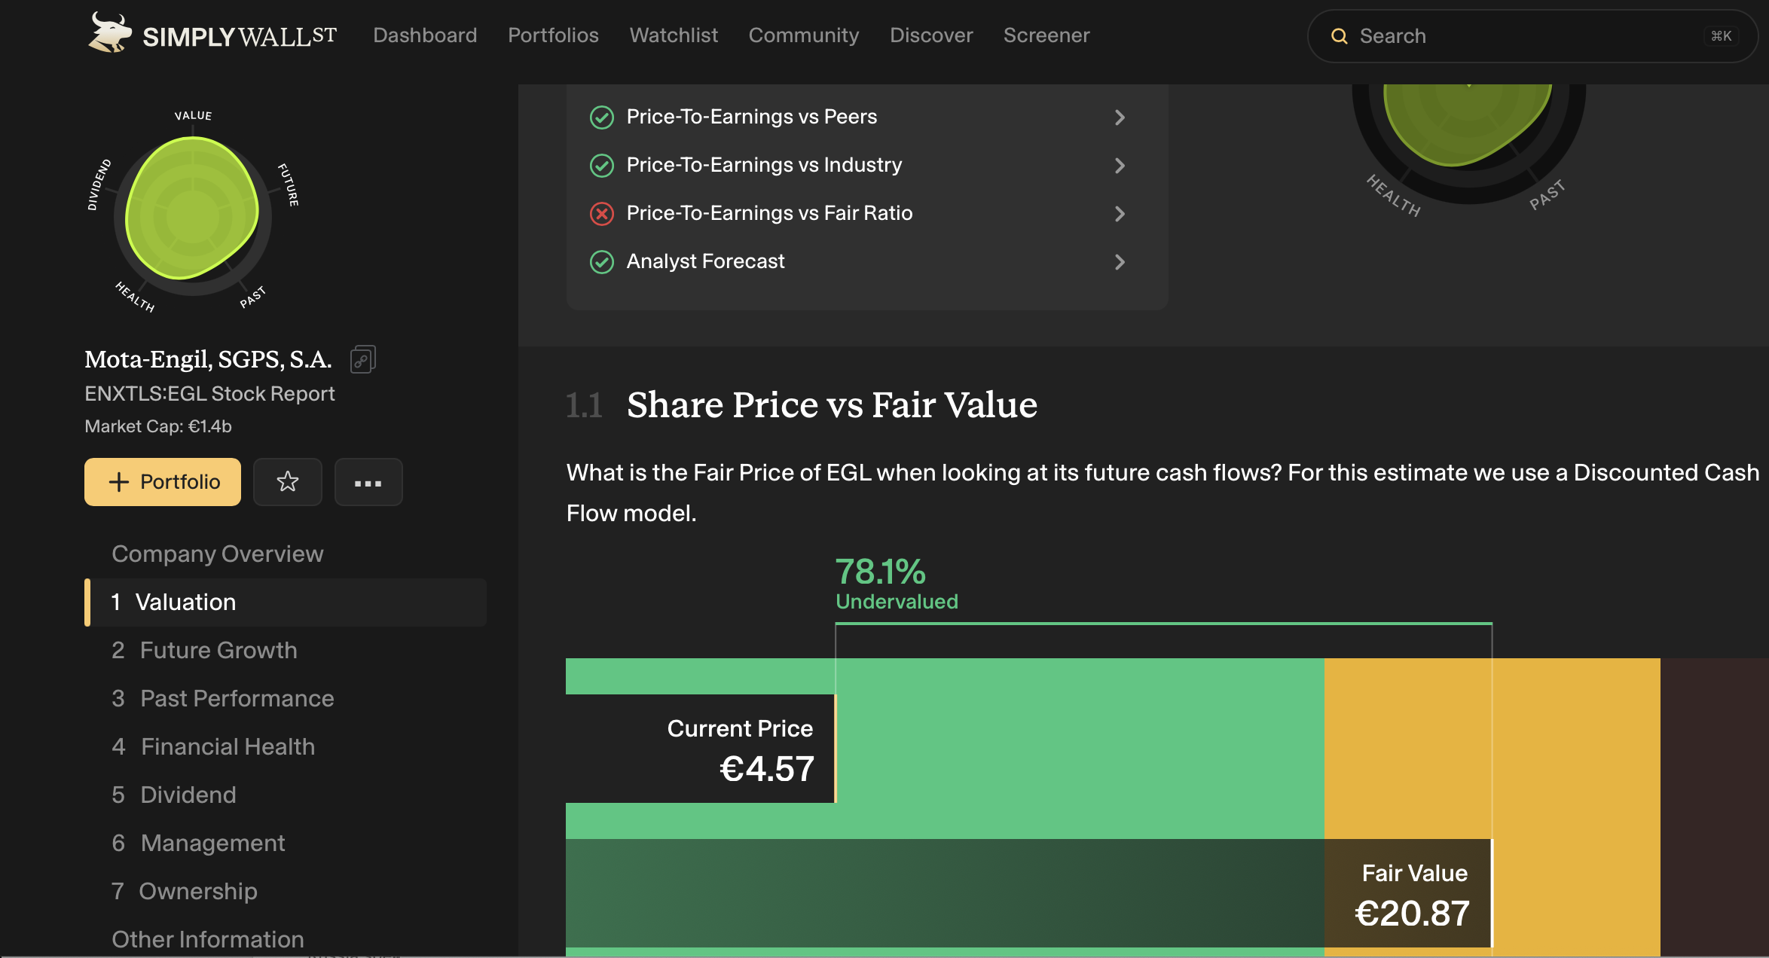Click the sidebar snowflake chart for Mota-Engil
Viewport: 1769px width, 958px height.
pyautogui.click(x=193, y=211)
